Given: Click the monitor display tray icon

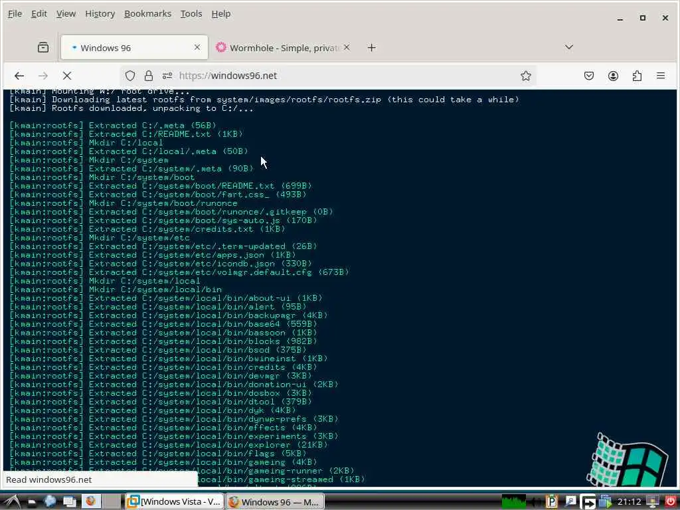Looking at the screenshot, I should [652, 502].
